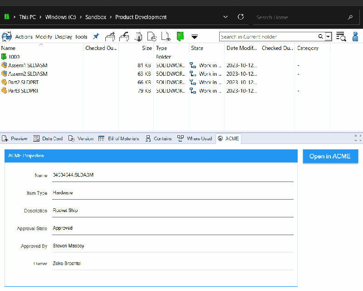This screenshot has width=363, height=291.
Task: Check out the file using toolbar icon
Action: point(110,36)
